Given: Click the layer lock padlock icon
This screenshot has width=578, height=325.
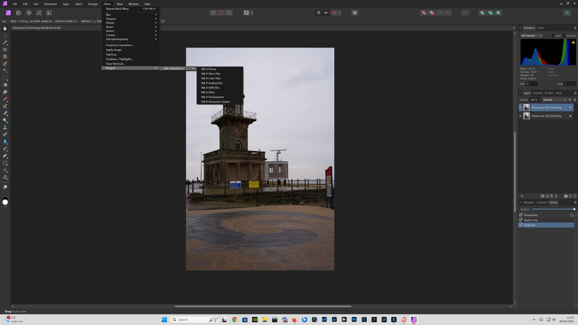Looking at the screenshot, I should 575,100.
